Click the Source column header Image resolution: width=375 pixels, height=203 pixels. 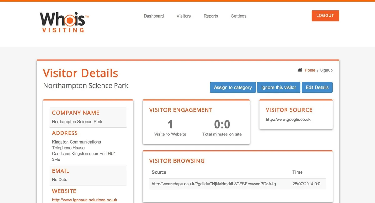coord(159,172)
